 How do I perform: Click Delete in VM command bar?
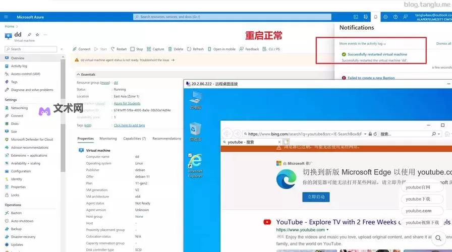point(176,49)
